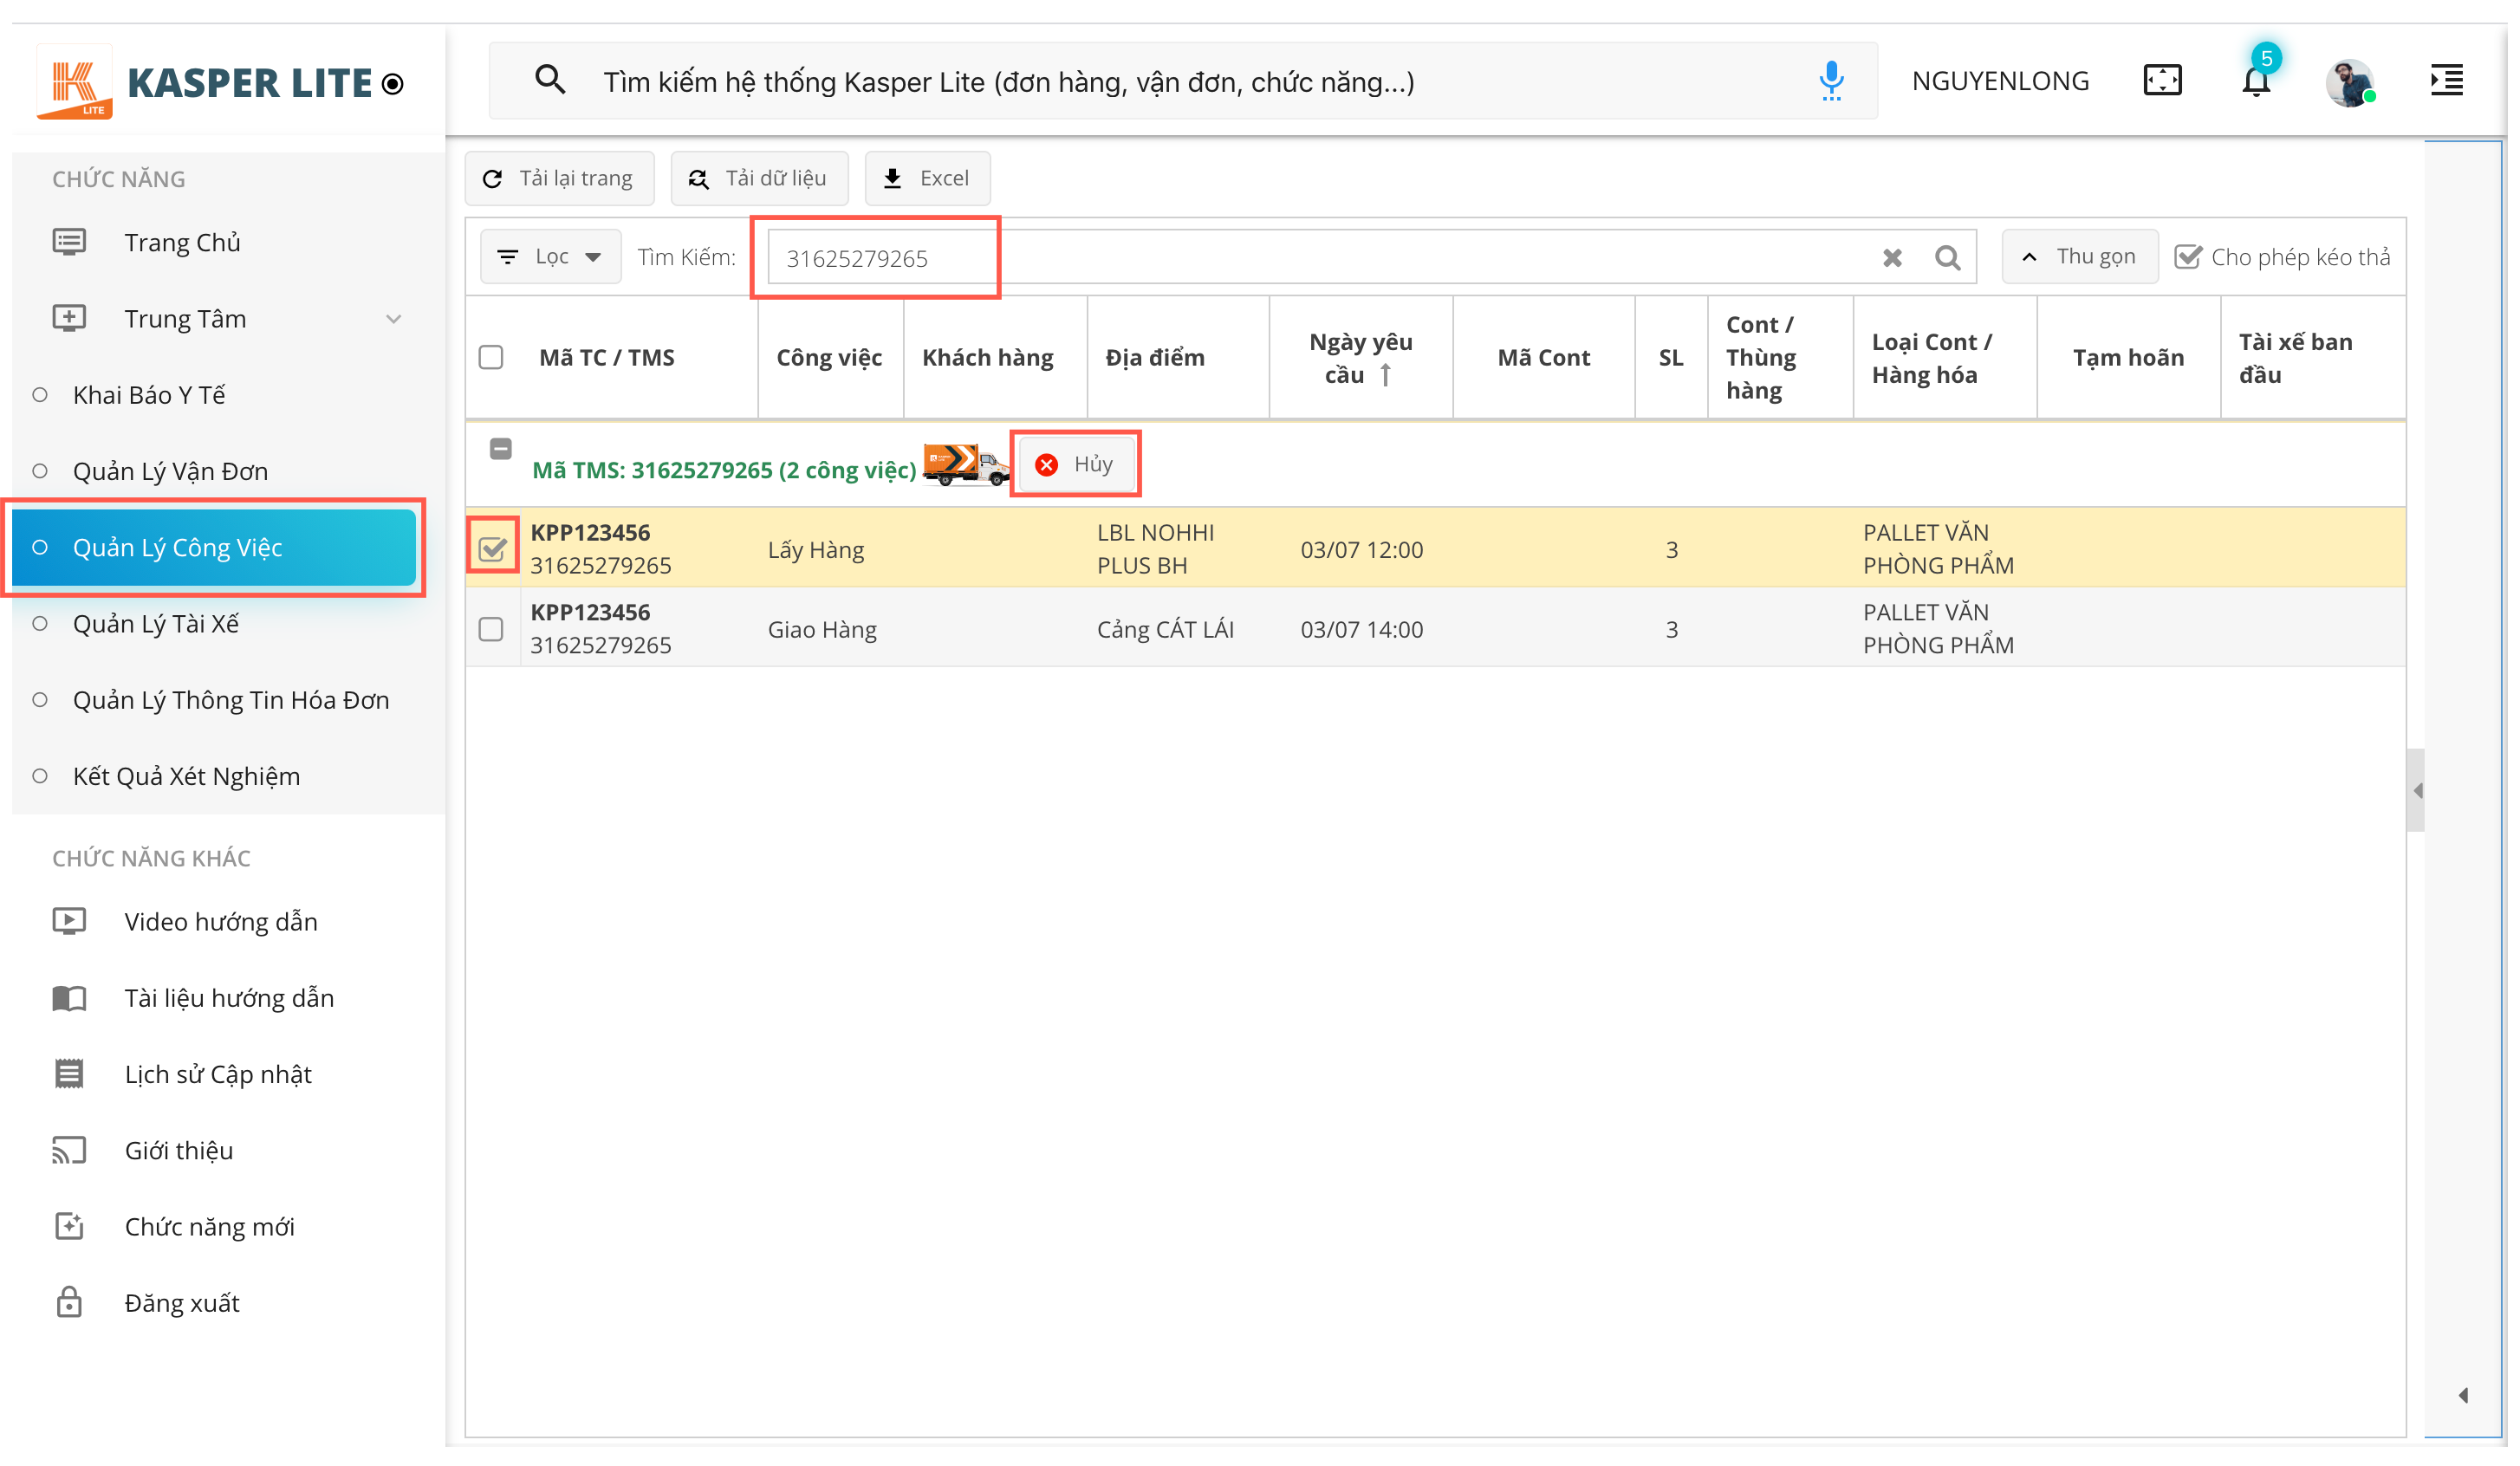Click the user avatar picture

tap(2349, 82)
